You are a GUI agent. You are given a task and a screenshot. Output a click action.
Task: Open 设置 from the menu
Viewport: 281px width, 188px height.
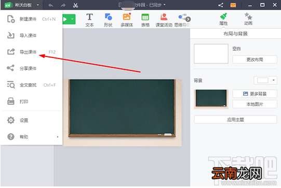tap(32, 120)
